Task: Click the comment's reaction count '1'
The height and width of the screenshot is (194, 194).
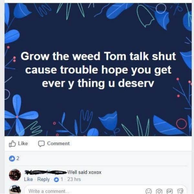Action: click(62, 179)
